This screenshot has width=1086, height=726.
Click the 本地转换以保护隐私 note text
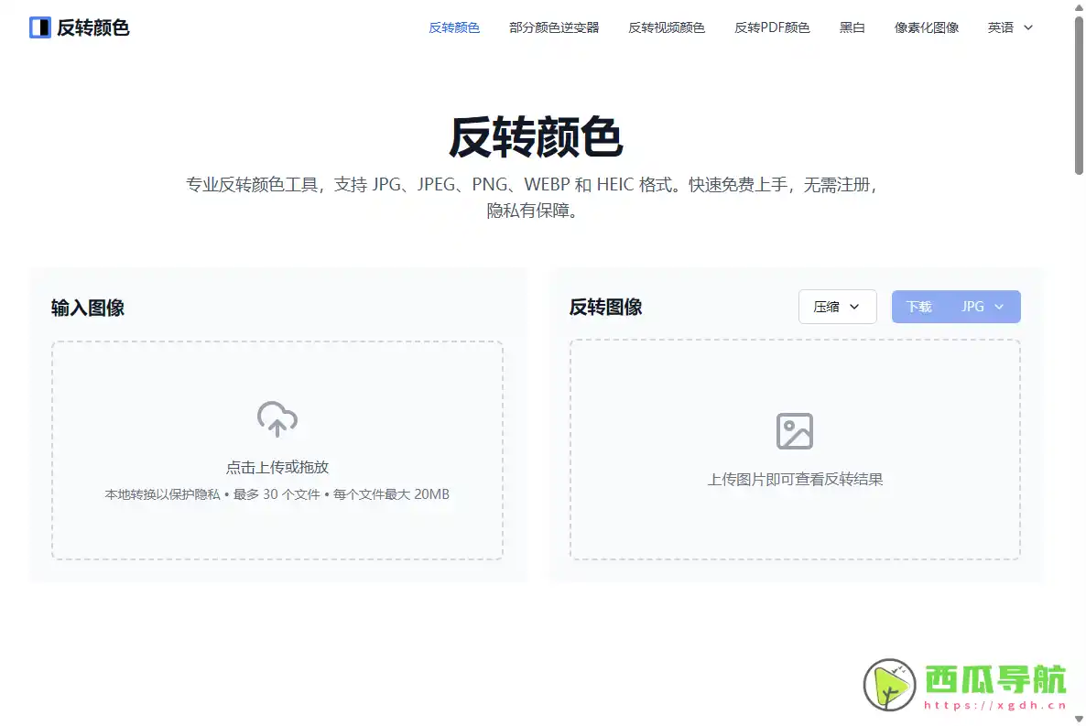click(x=162, y=494)
